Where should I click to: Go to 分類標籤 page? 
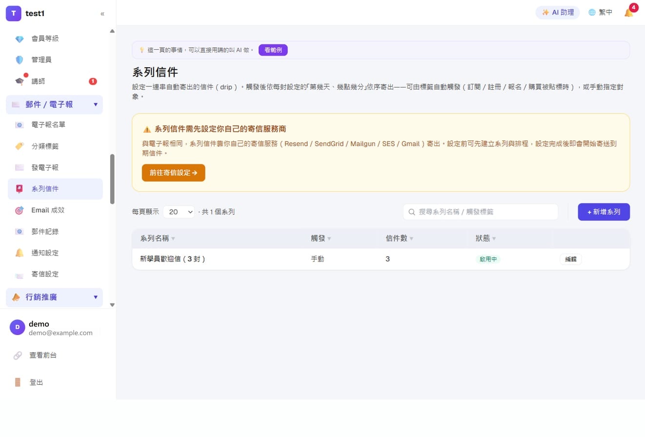[55, 146]
